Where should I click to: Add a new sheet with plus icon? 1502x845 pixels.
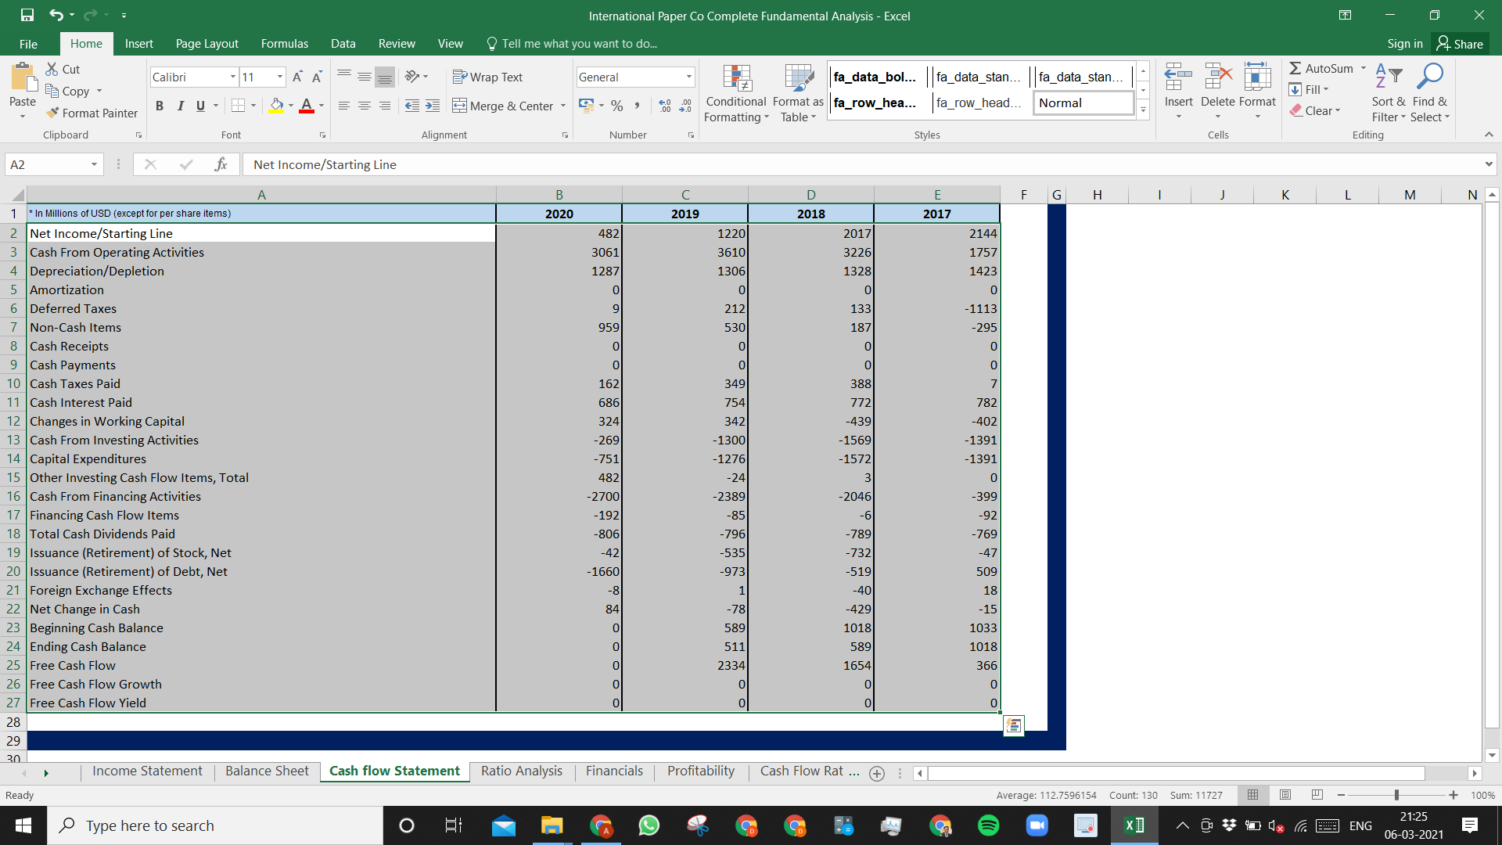(x=877, y=773)
